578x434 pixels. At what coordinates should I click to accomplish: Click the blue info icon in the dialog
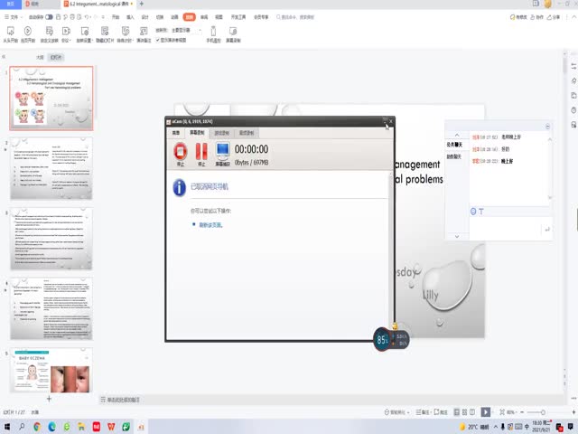pyautogui.click(x=179, y=187)
